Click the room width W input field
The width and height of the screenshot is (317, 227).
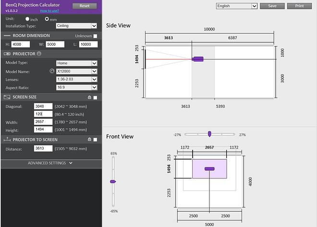click(55, 44)
